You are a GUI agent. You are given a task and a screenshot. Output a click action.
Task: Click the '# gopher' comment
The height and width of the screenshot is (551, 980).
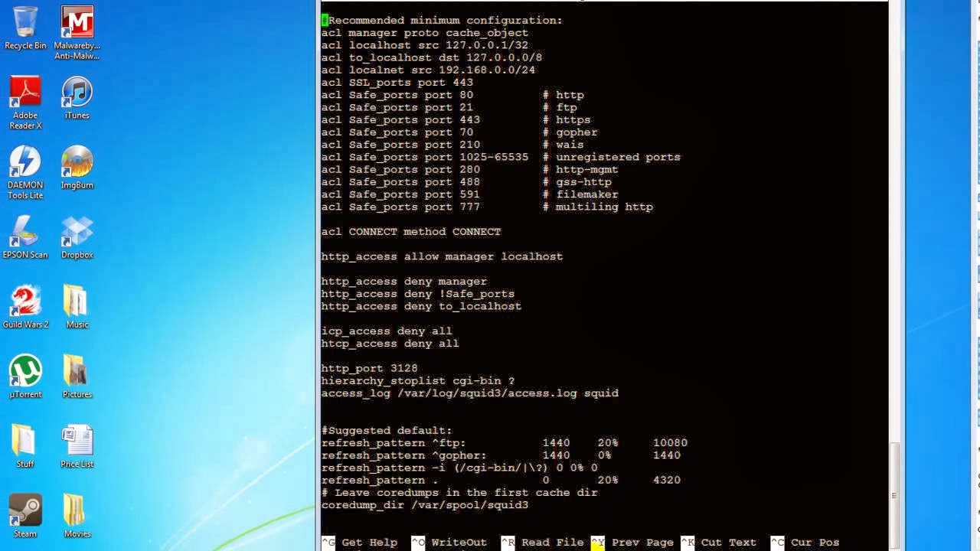tap(570, 132)
